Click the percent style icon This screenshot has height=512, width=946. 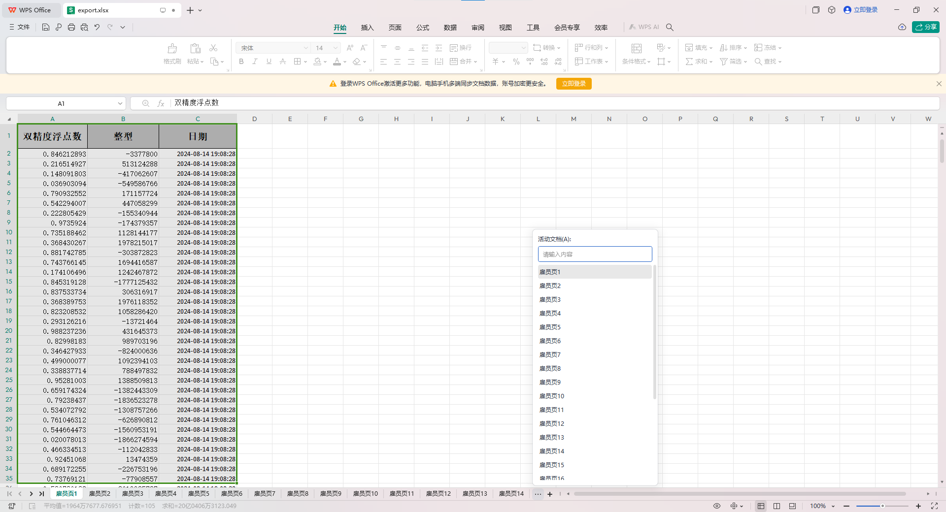pos(516,62)
